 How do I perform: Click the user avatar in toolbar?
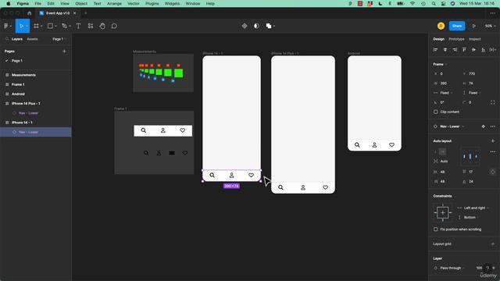point(441,26)
